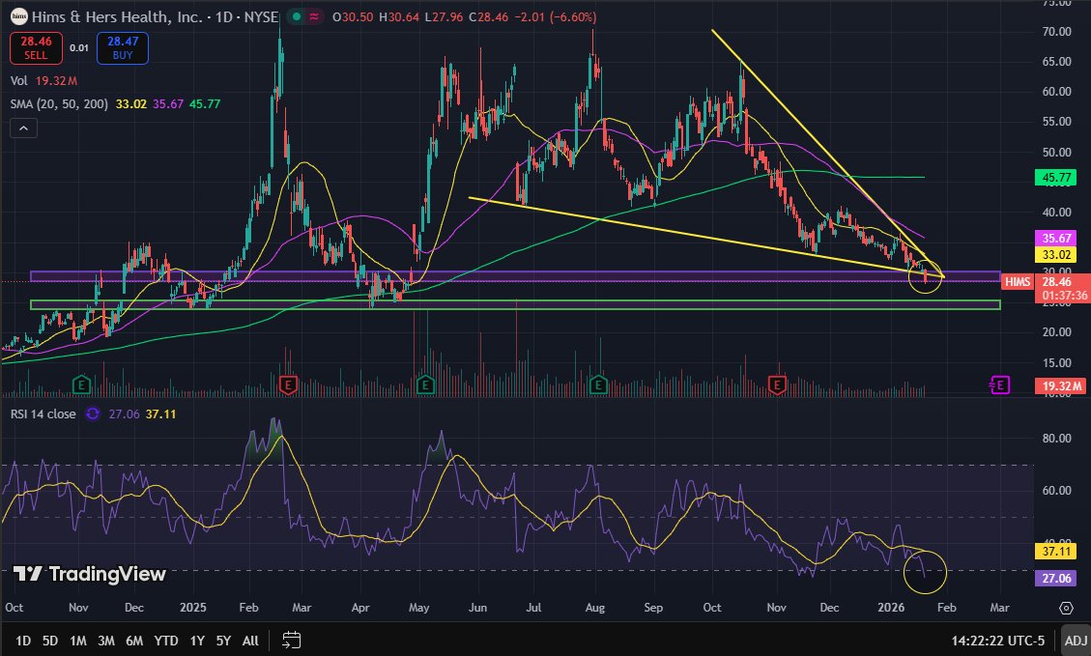Screen dimensions: 1091x656
Task: Switch to the 1Y time range
Action: [x=197, y=640]
